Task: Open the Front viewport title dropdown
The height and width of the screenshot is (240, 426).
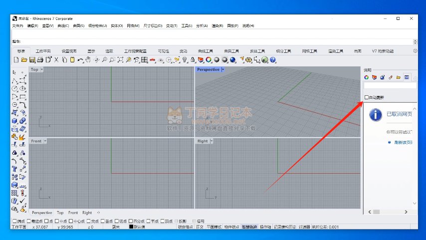Action: [45, 141]
